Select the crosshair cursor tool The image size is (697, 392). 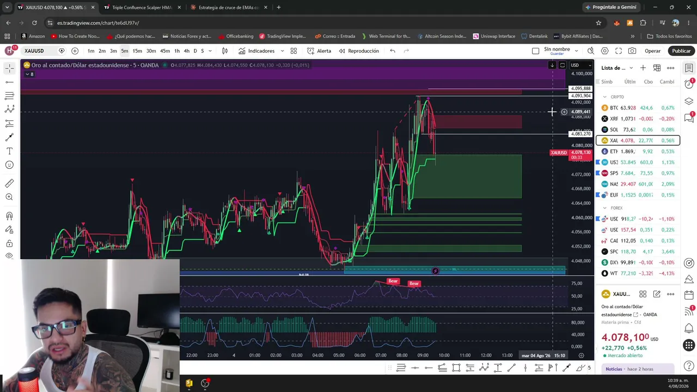click(9, 68)
